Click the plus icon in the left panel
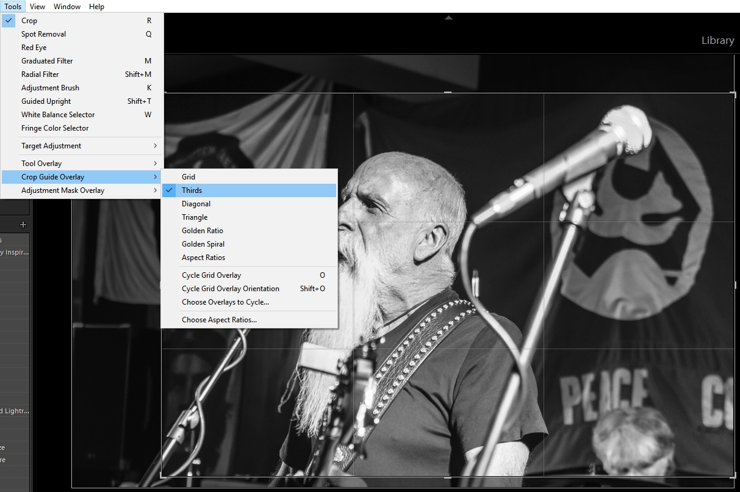The width and height of the screenshot is (740, 492). [x=23, y=225]
